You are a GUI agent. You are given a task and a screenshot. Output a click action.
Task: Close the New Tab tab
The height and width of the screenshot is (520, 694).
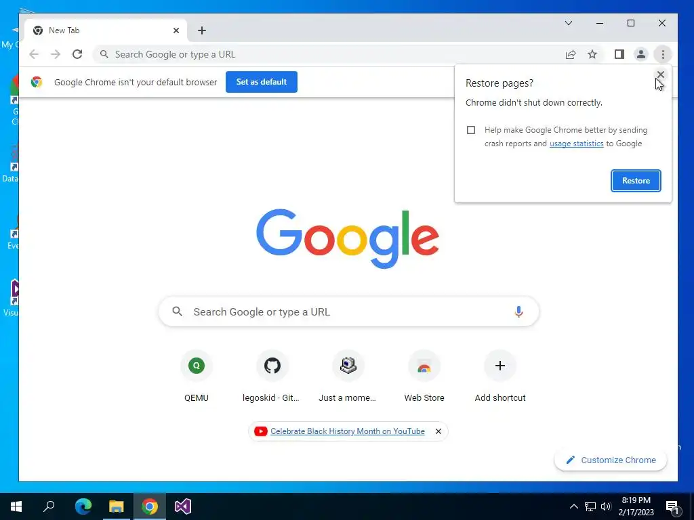[x=176, y=30]
